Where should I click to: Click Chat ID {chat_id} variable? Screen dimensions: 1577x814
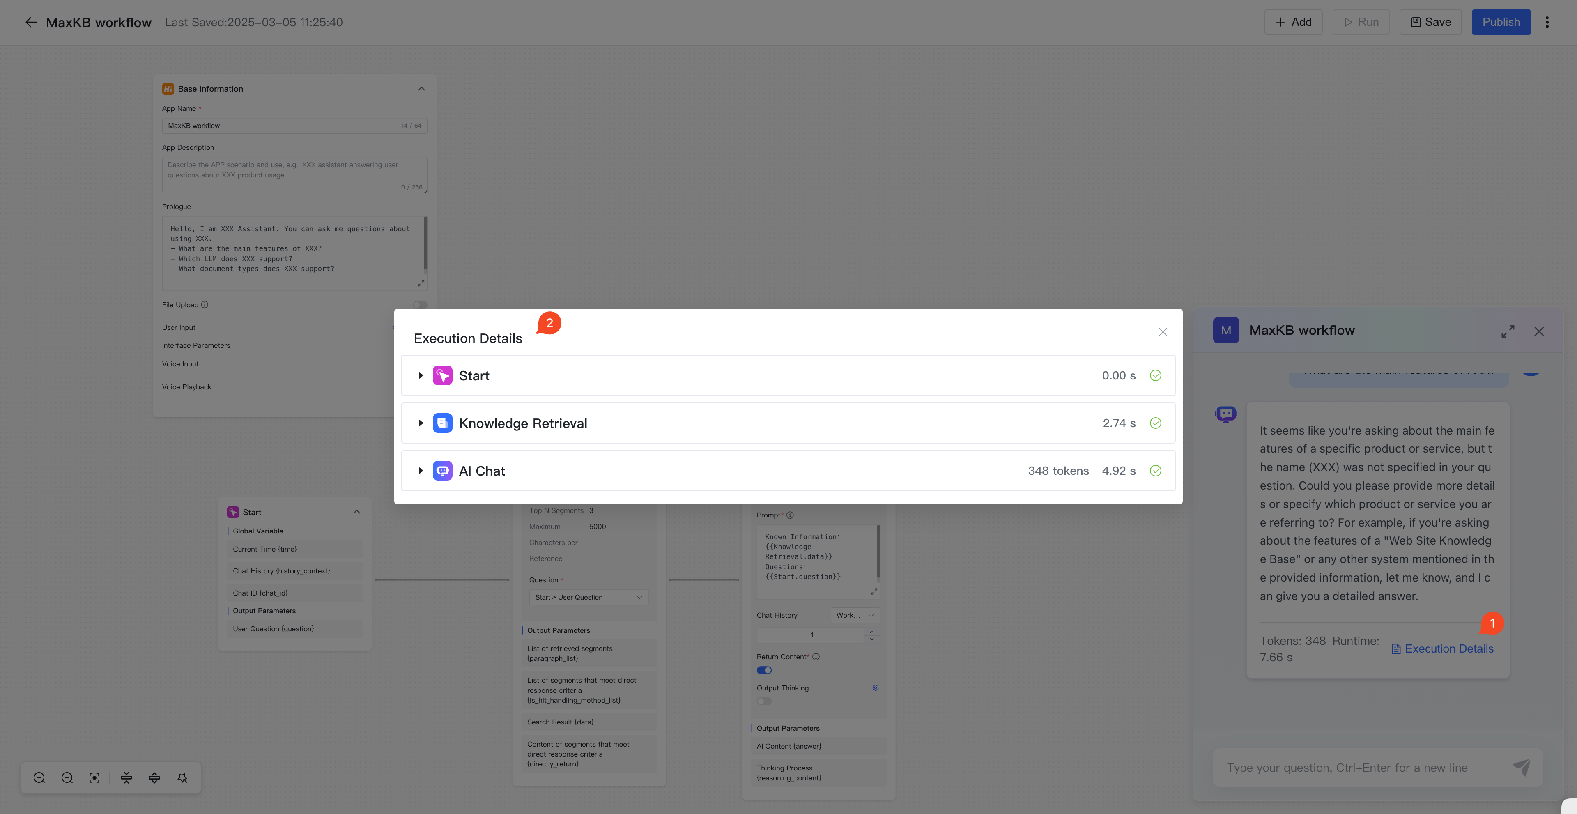(x=294, y=593)
